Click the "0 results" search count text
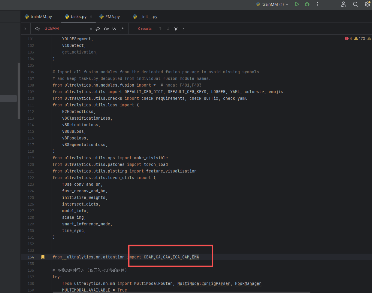Screen dimensions: 372x293 pos(145,29)
